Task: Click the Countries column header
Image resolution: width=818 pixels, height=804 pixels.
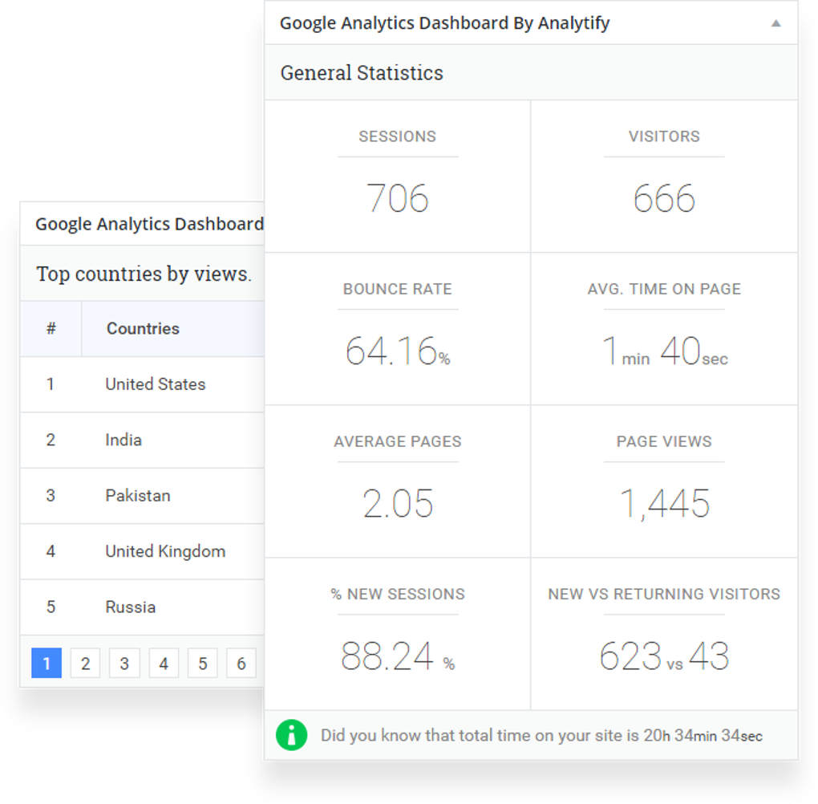Action: tap(143, 328)
